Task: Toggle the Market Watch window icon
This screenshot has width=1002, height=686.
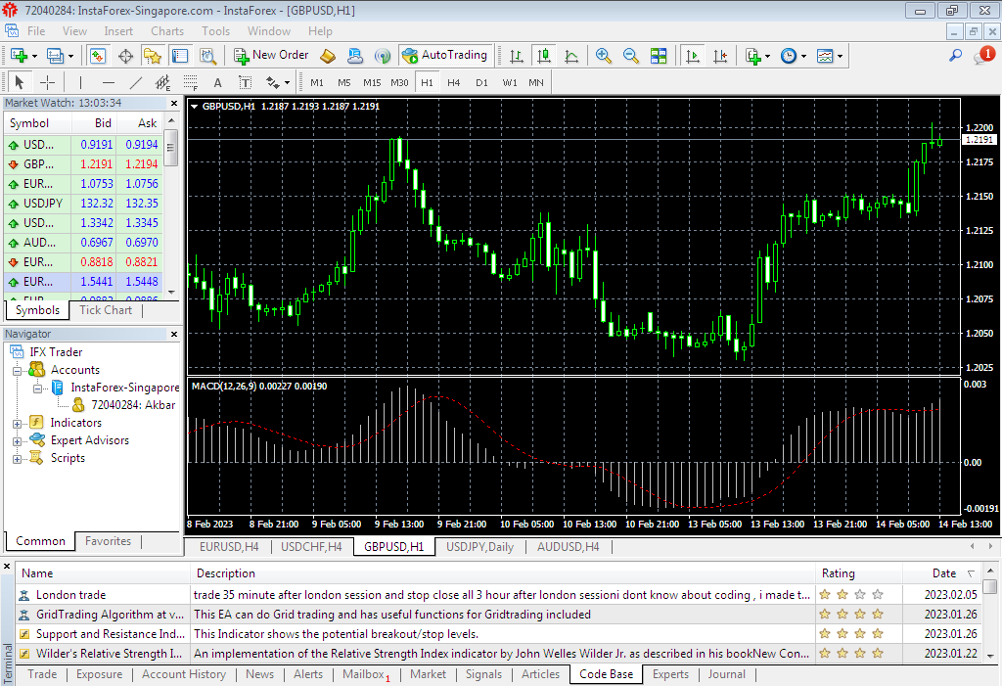Action: coord(97,56)
